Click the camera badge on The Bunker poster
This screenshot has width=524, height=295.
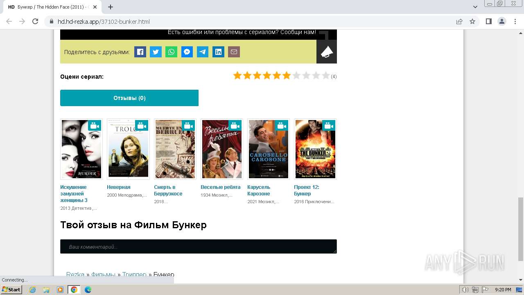pos(329,126)
